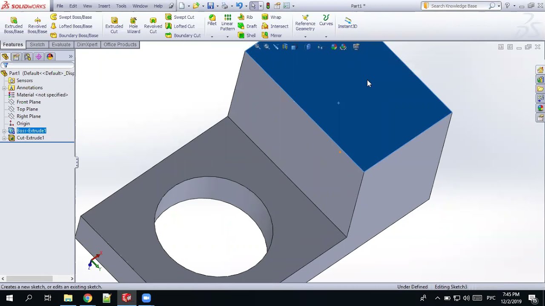Switch to the Office Products tab
Image resolution: width=545 pixels, height=306 pixels.
(120, 45)
